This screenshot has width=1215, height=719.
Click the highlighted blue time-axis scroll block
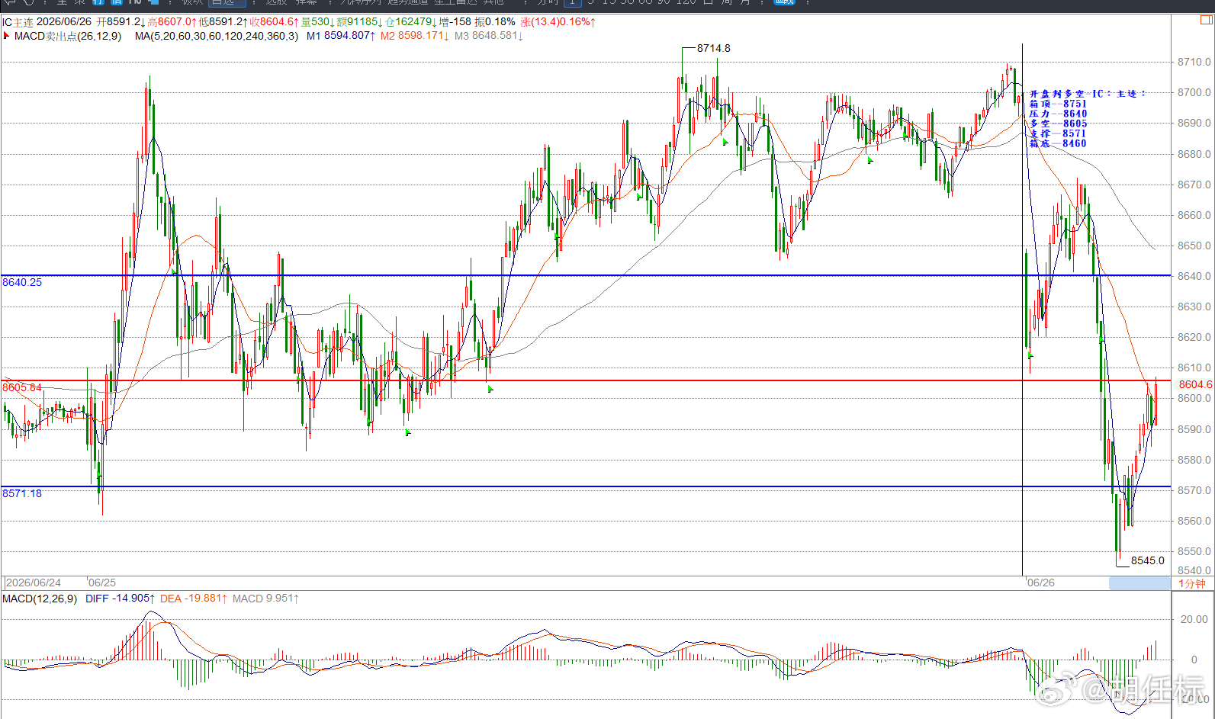tap(1139, 583)
